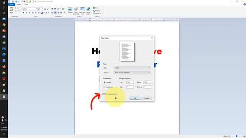
Task: Cancel the Page Setup dialog
Action: pos(147,98)
